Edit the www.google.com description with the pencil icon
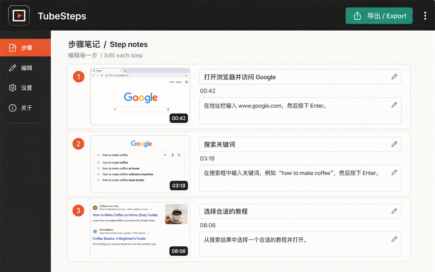 (394, 105)
